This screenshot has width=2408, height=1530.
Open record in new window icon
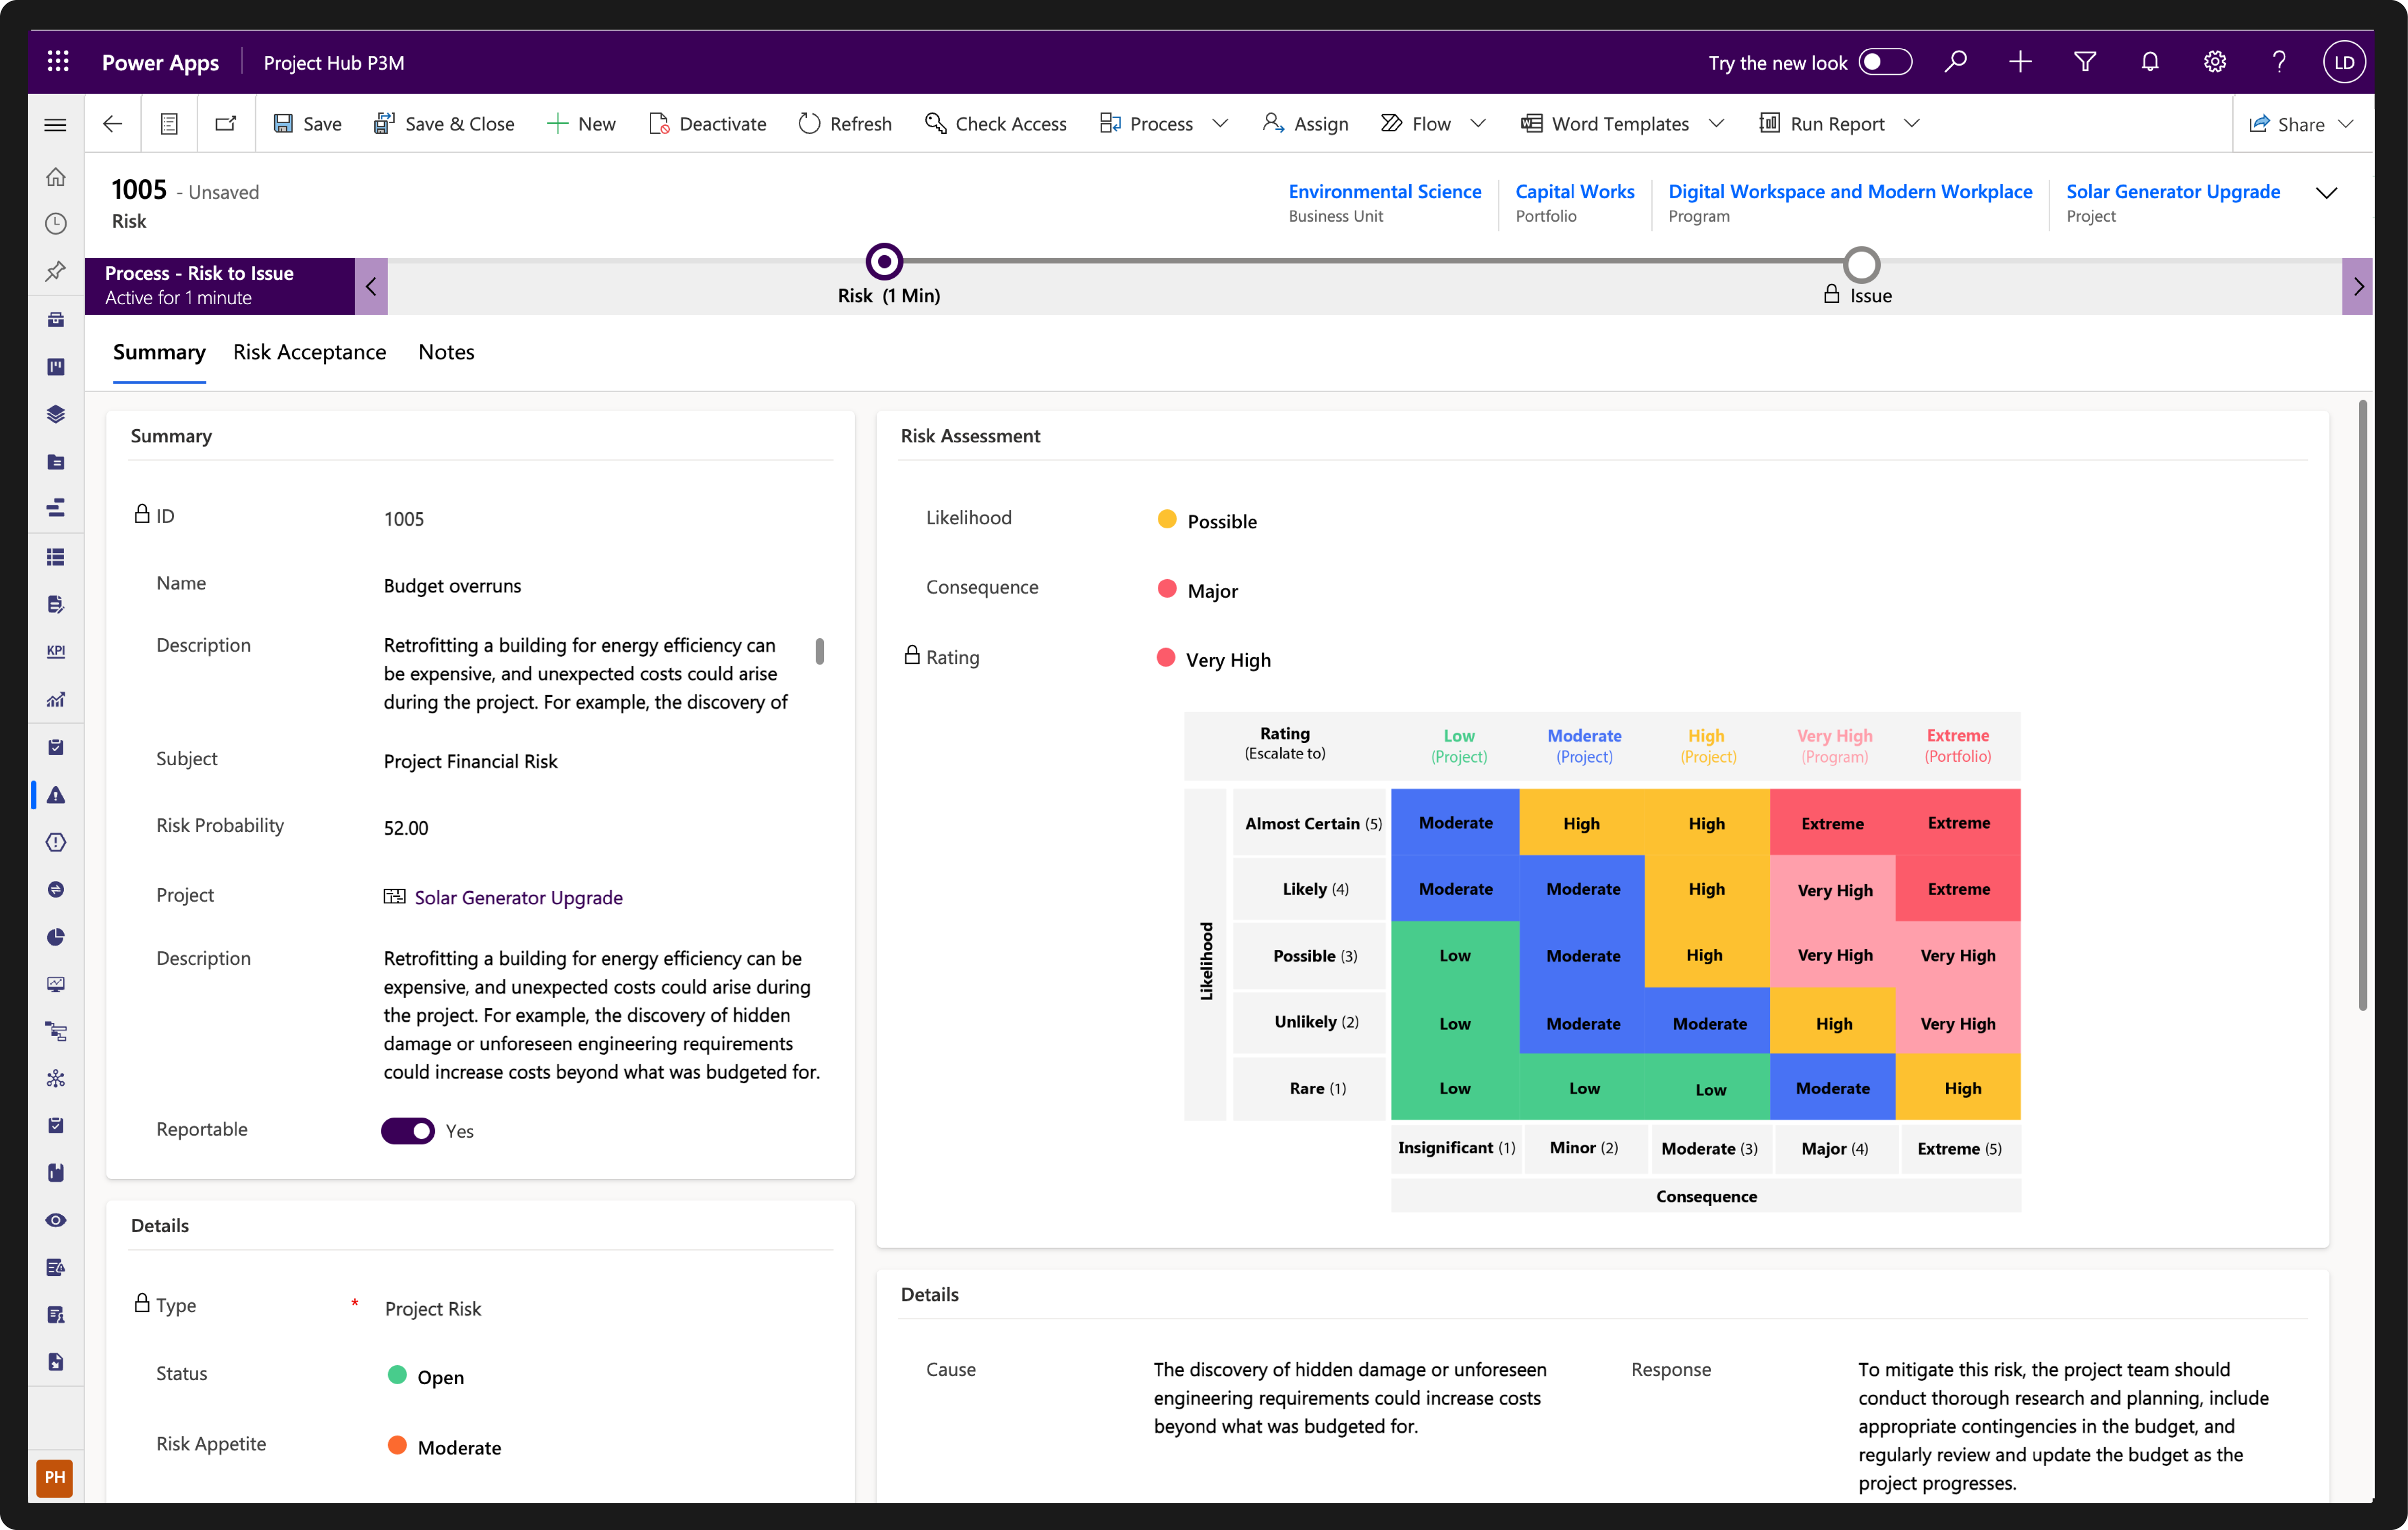click(226, 123)
